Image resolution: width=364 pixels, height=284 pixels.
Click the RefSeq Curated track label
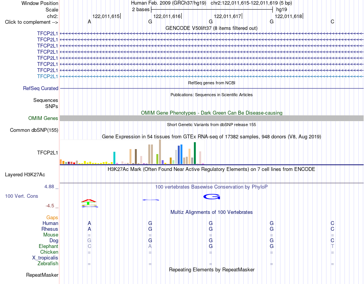41,88
